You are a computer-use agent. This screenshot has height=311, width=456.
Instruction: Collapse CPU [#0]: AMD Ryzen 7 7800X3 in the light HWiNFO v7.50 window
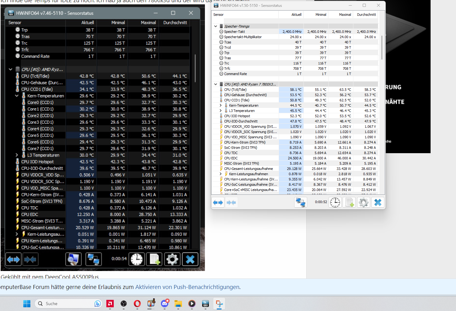tap(215, 84)
